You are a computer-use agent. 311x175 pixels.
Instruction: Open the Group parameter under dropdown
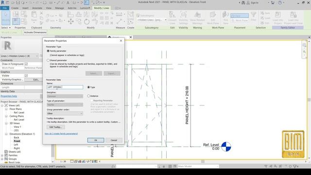65,113
